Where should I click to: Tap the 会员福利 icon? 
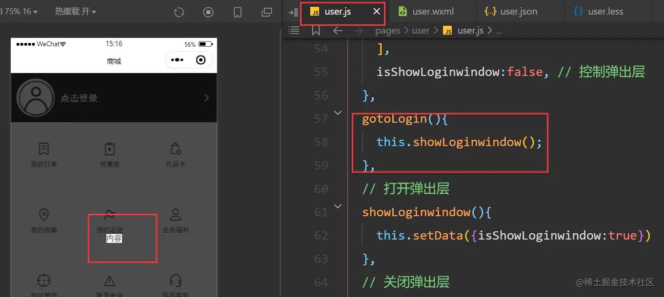click(176, 214)
